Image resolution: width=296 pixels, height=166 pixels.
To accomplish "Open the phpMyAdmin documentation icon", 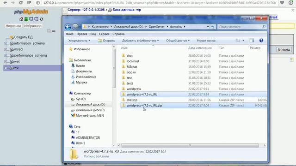I will click(31, 19).
